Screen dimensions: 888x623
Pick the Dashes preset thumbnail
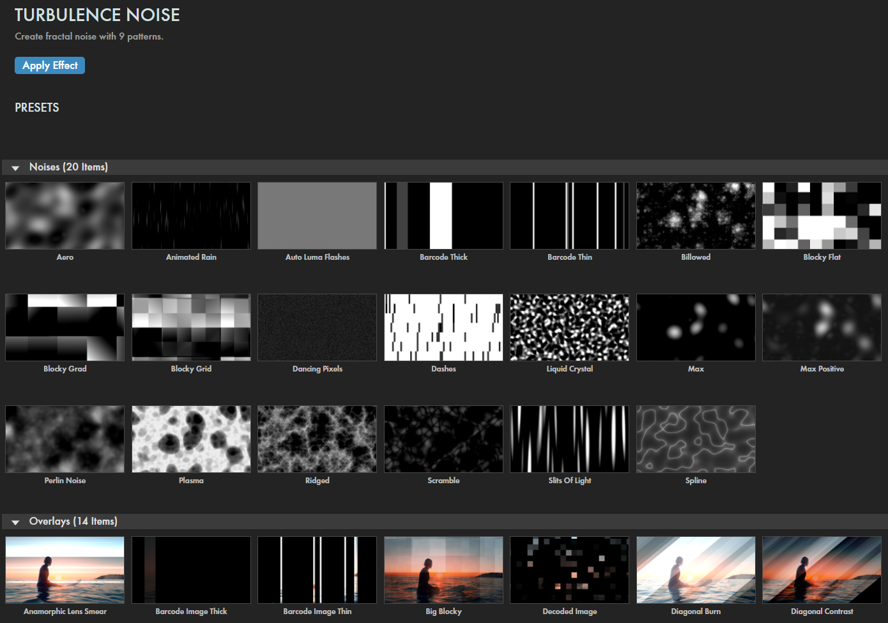coord(443,327)
